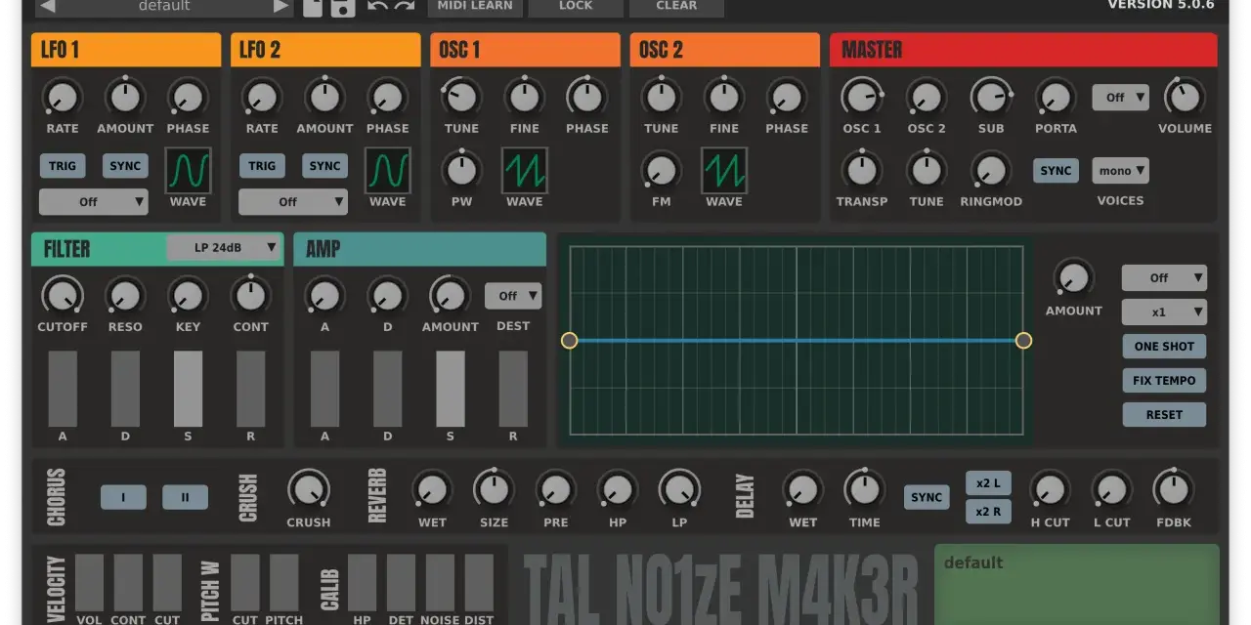Viewport: 1251px width, 625px height.
Task: Click the load preset file icon
Action: pos(313,7)
